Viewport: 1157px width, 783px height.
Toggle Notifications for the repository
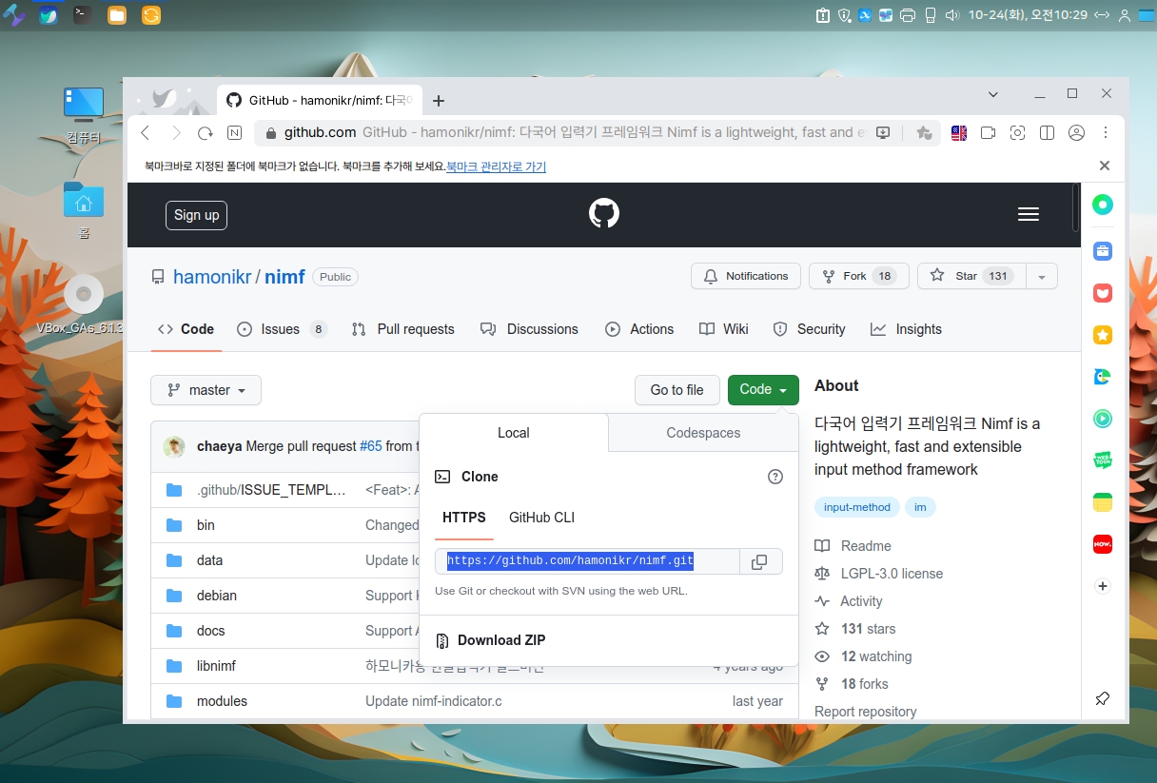[746, 276]
